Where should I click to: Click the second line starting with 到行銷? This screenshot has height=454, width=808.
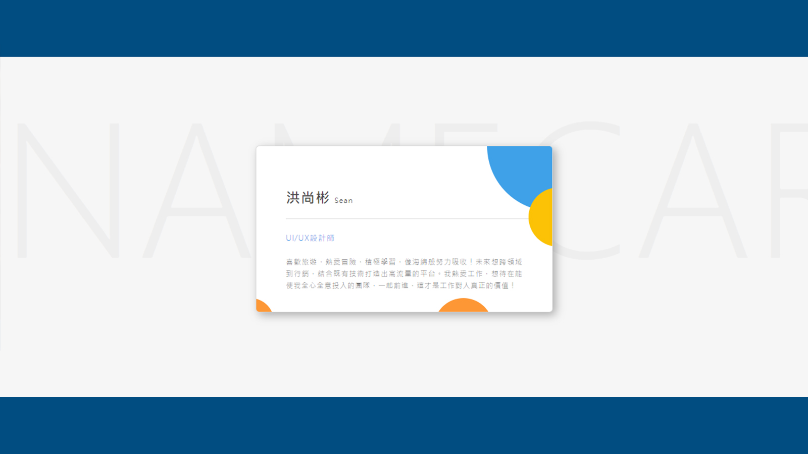[x=404, y=273]
